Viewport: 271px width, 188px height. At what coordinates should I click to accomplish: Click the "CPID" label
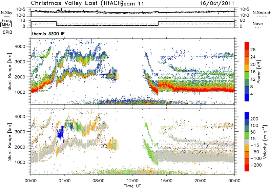tap(7, 32)
